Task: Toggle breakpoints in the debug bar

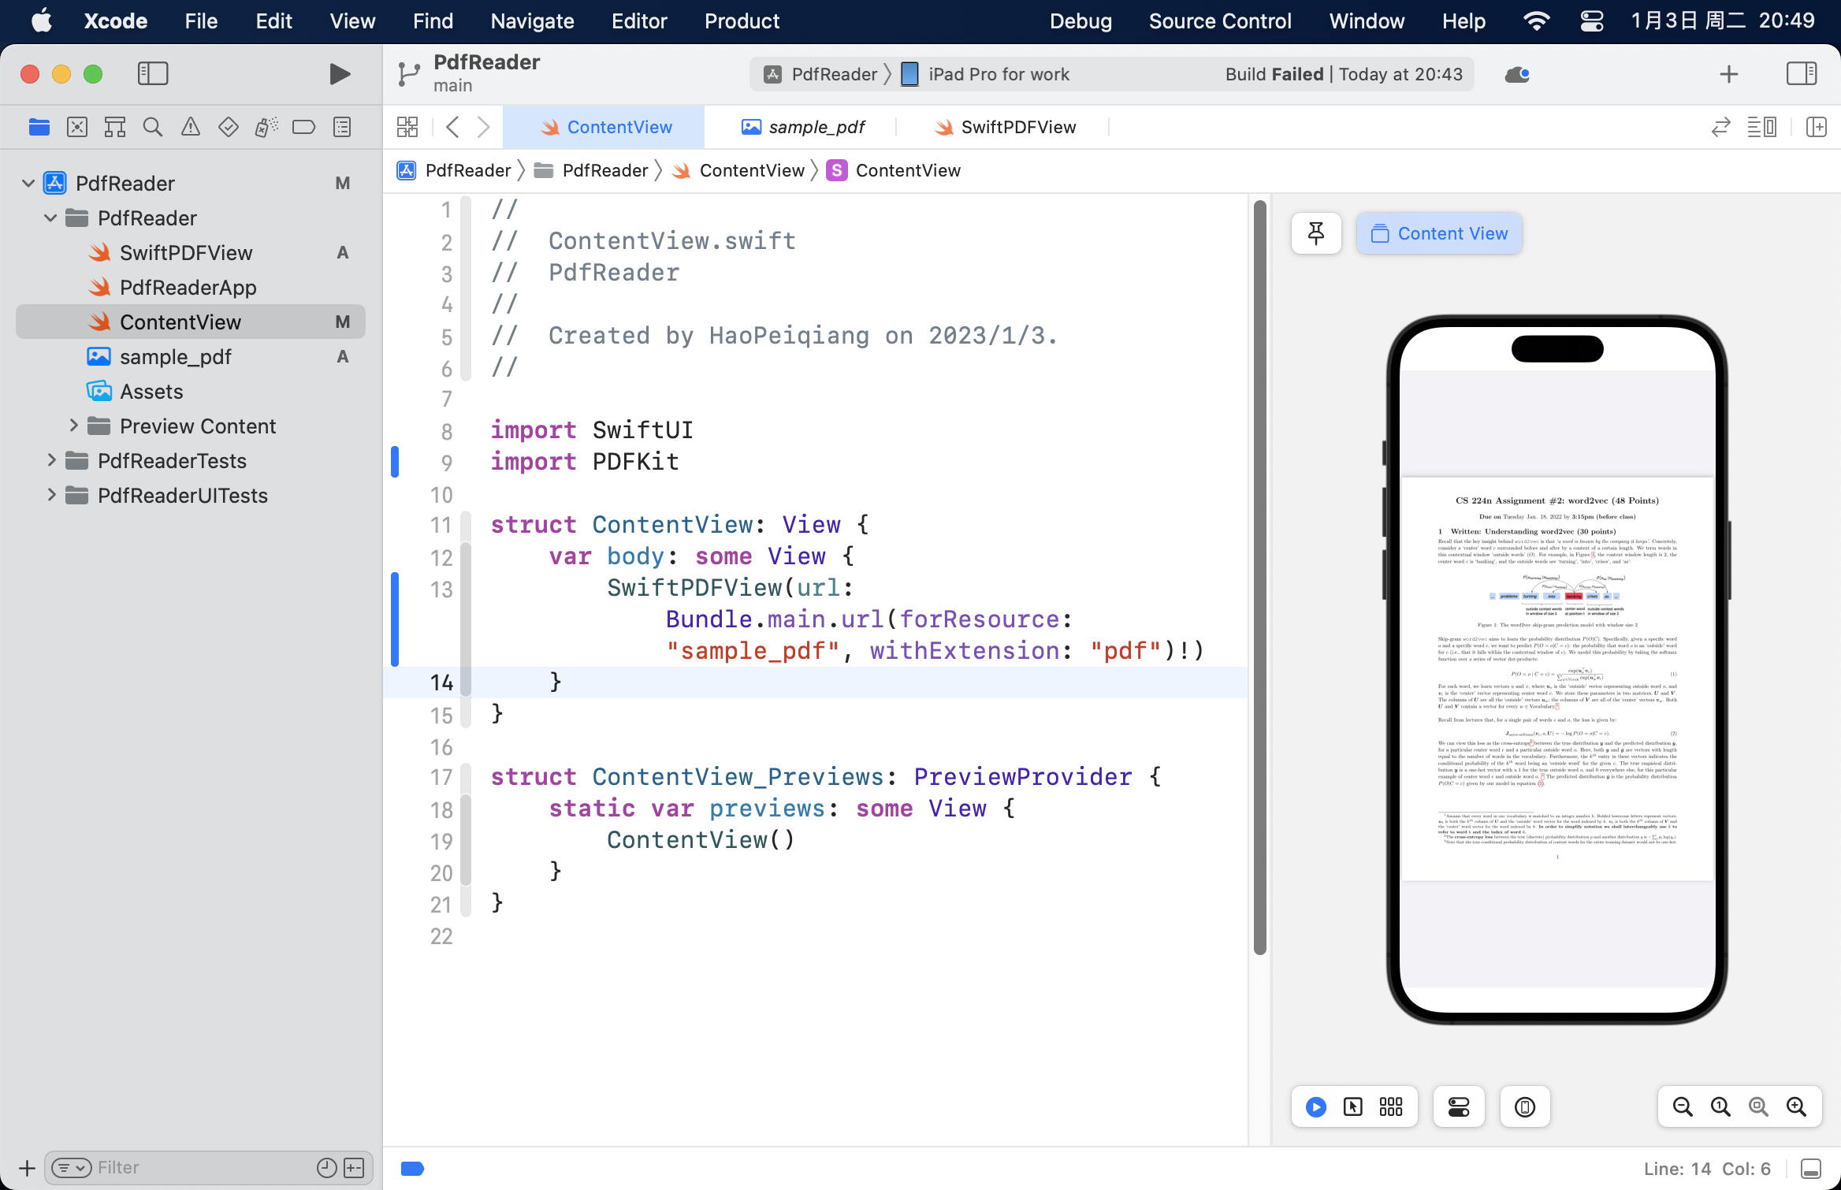Action: pyautogui.click(x=412, y=1168)
